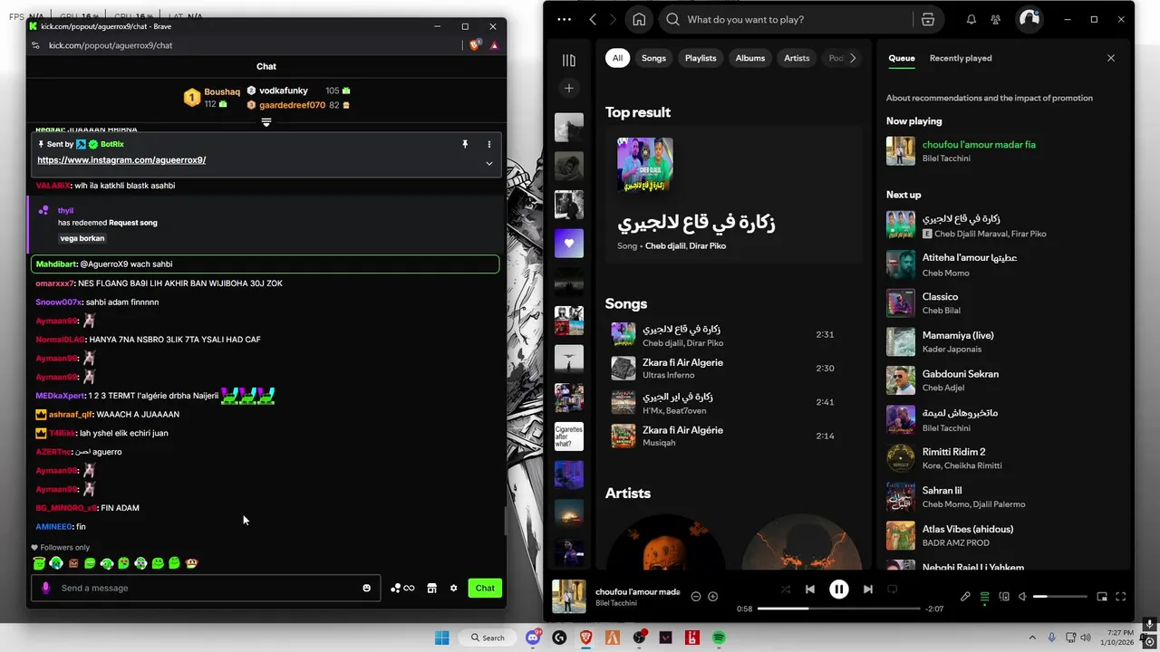
Task: Collapse the chat leaderboard arrow
Action: coord(266,122)
